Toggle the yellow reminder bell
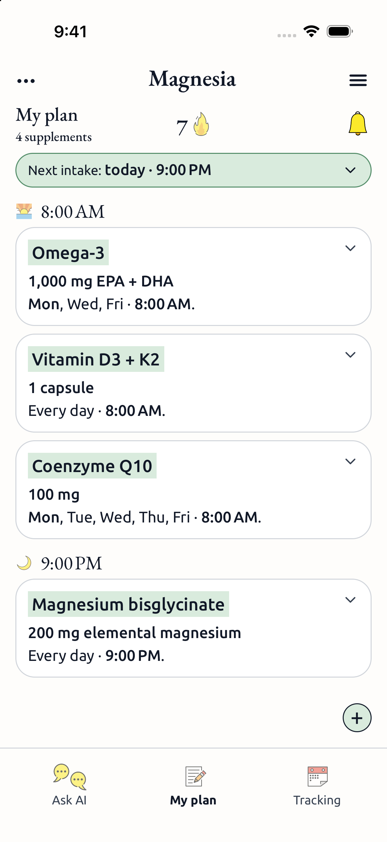The height and width of the screenshot is (842, 387). 357,124
